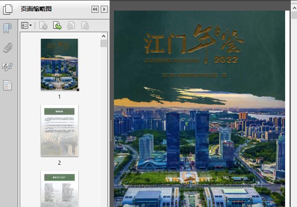Click the document view scroll-up arrow
Screen dimensions: 297x207
point(294,8)
